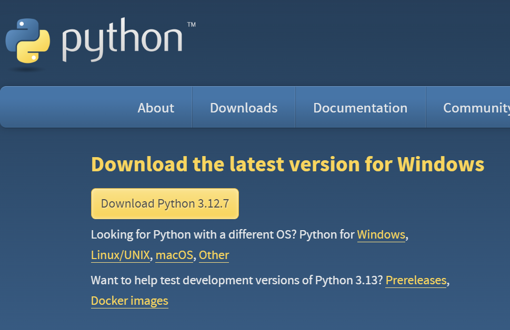Open the Other platforms link
This screenshot has width=510, height=330.
(x=214, y=255)
